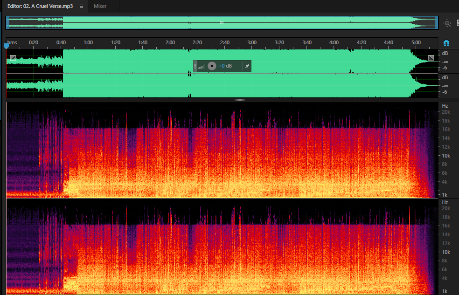Click the divider grip between waveform and spectrogram
Viewport: 459px width, 295px height.
pos(239,100)
